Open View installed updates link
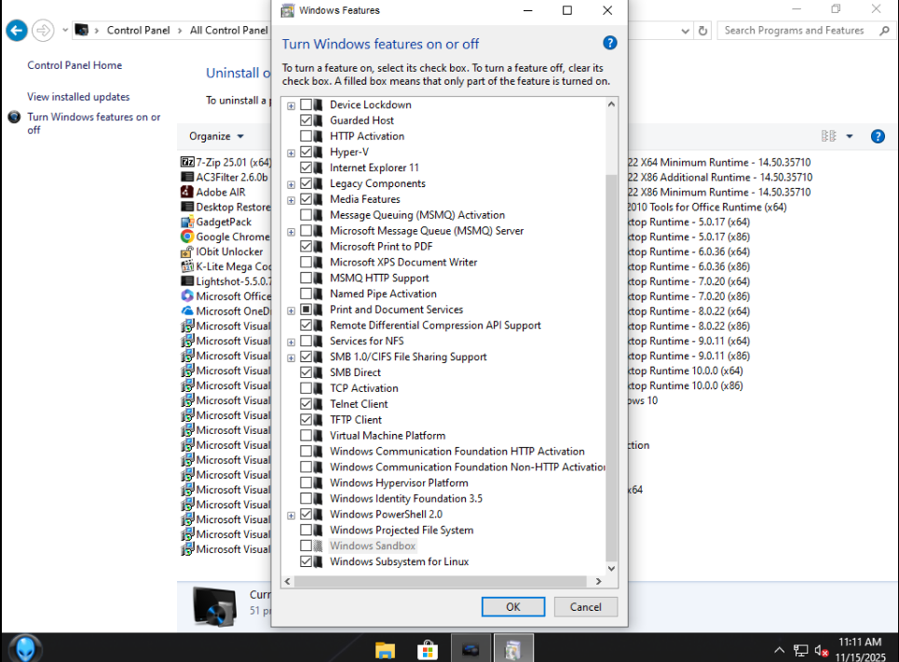 coord(78,97)
